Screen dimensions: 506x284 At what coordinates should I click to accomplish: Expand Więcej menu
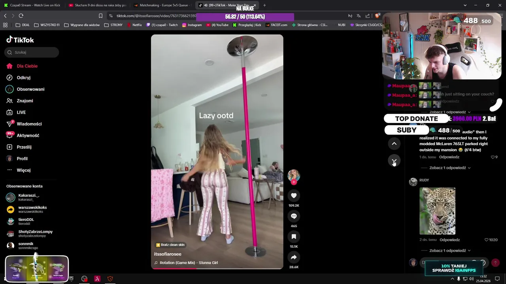coord(23,170)
